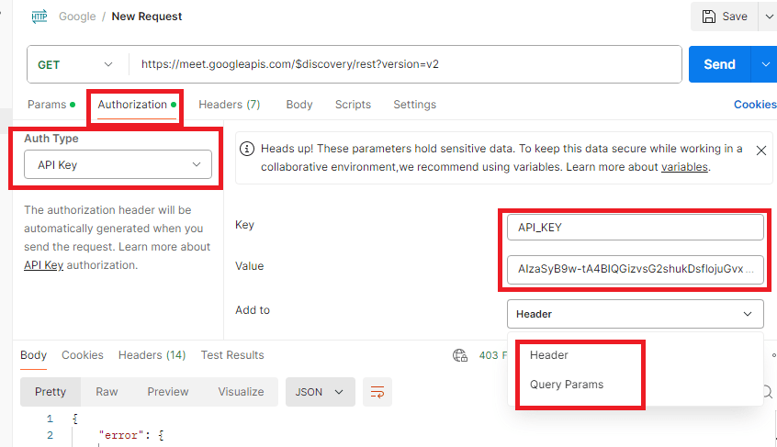Open the request Body tab
Image resolution: width=777 pixels, height=447 pixels.
(x=299, y=105)
